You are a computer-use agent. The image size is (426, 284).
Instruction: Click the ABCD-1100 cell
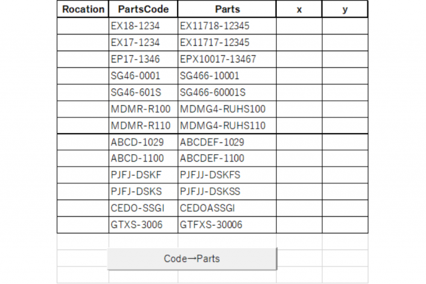click(143, 159)
